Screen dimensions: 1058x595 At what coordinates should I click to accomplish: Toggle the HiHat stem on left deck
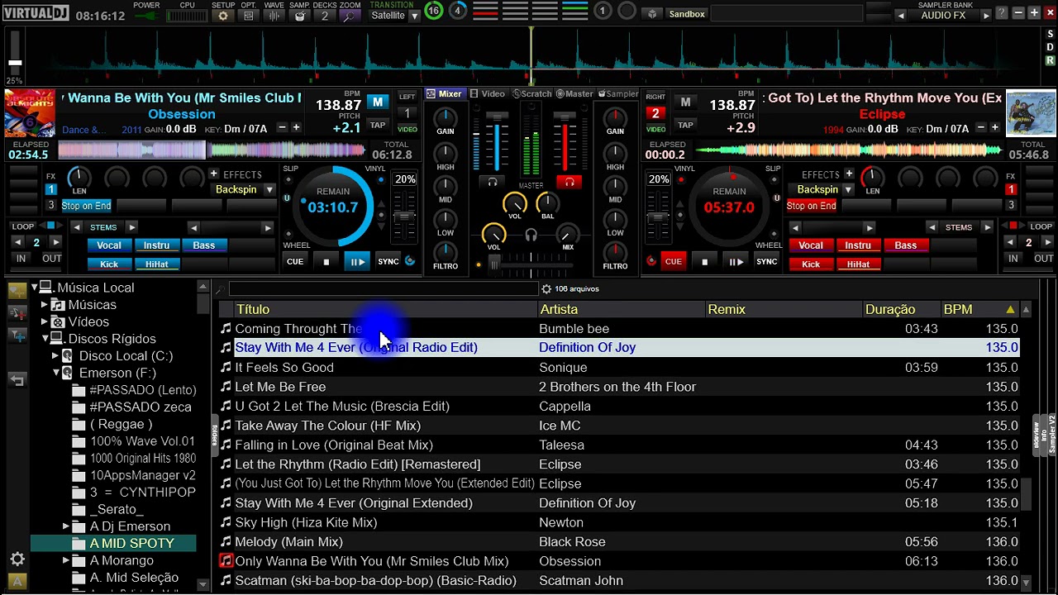pyautogui.click(x=156, y=264)
